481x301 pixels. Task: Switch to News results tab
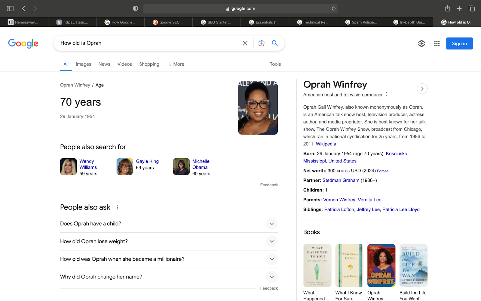(x=104, y=64)
